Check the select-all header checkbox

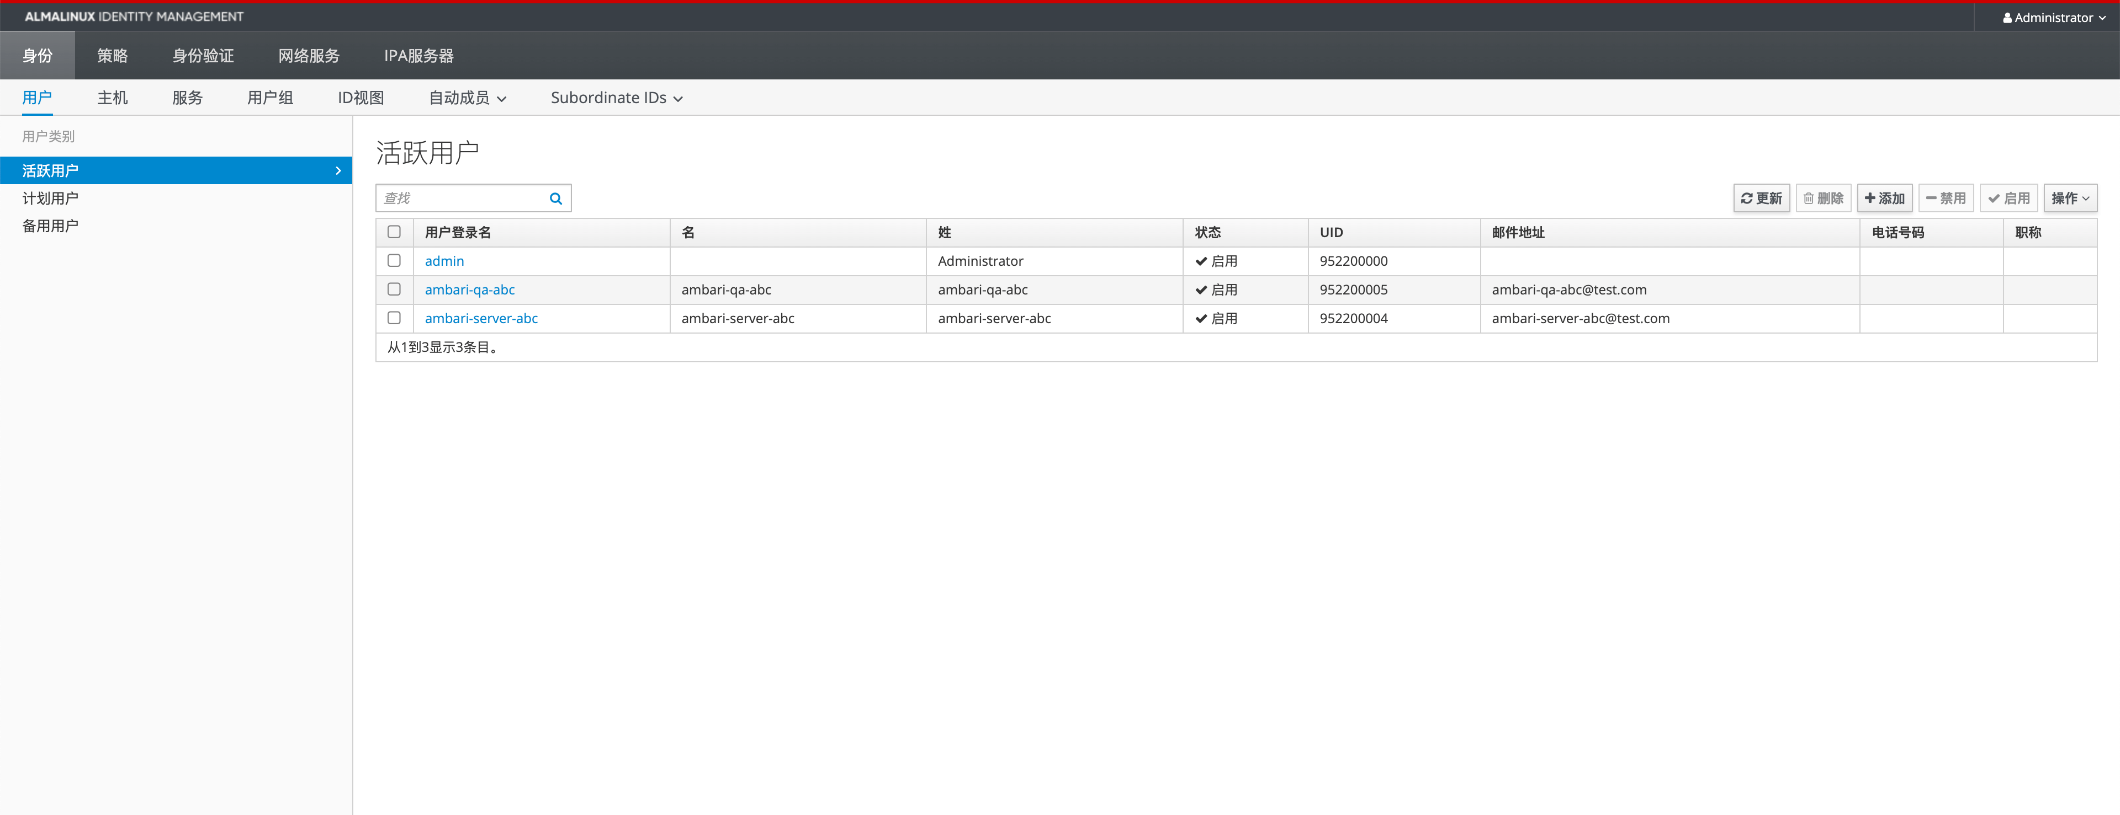point(394,232)
